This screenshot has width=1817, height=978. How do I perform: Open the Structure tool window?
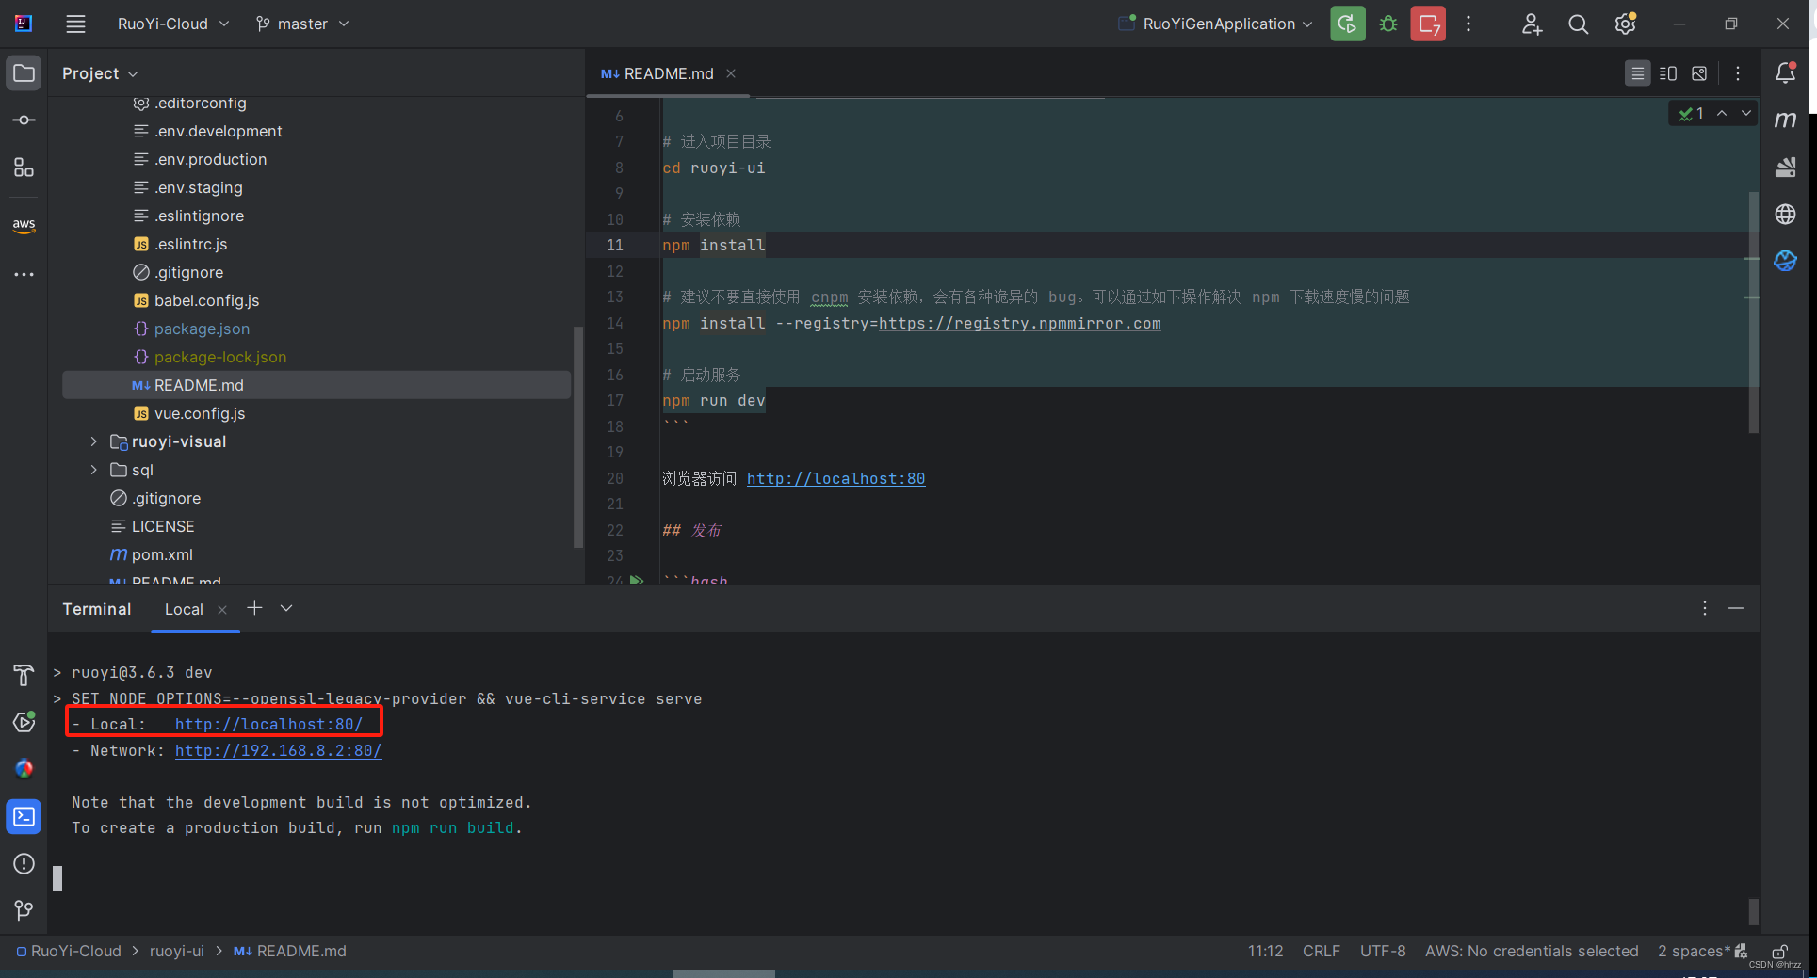click(x=24, y=168)
